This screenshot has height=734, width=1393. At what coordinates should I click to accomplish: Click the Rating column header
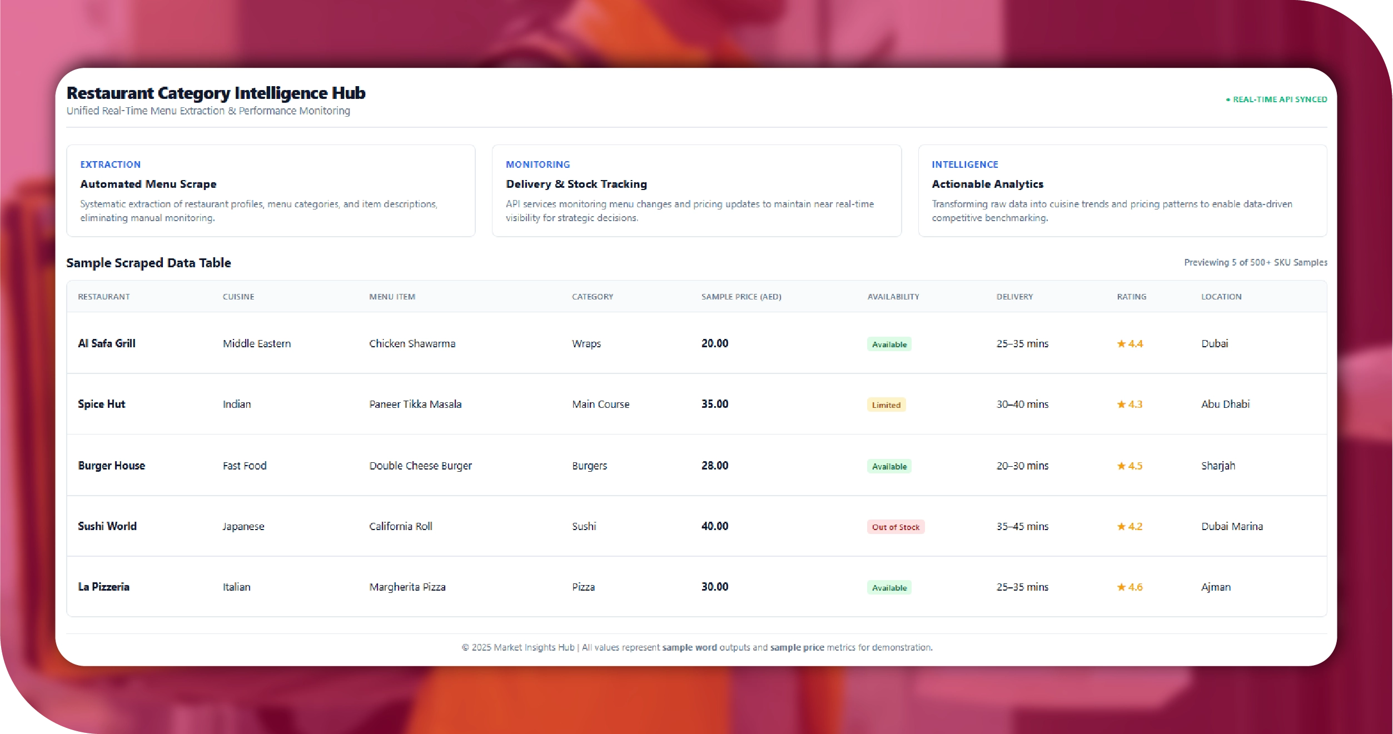(x=1131, y=297)
